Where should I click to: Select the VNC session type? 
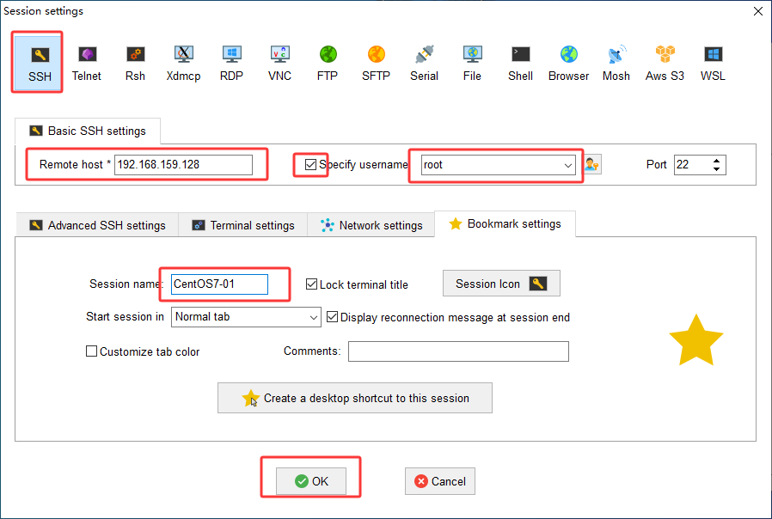[279, 64]
